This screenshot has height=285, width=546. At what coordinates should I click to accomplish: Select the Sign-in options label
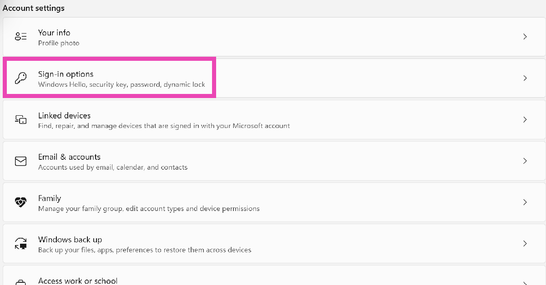(66, 74)
